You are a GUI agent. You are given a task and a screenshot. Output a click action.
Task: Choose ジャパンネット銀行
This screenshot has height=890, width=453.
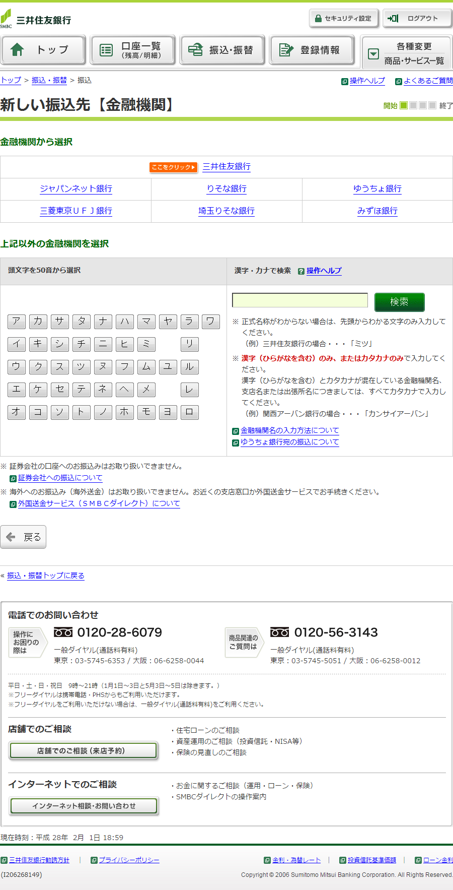[76, 188]
